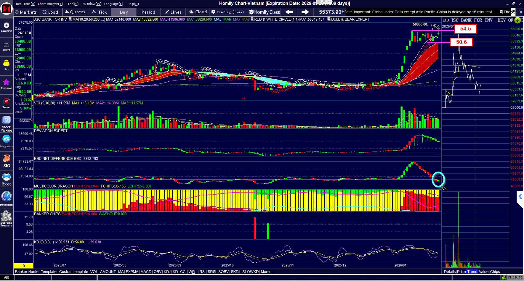The image size is (524, 281).
Task: Click the green plus icon beside stock name
Action: coord(517,20)
